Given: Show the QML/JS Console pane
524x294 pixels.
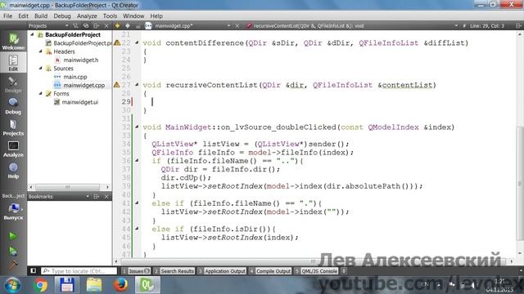Looking at the screenshot, I should point(316,271).
